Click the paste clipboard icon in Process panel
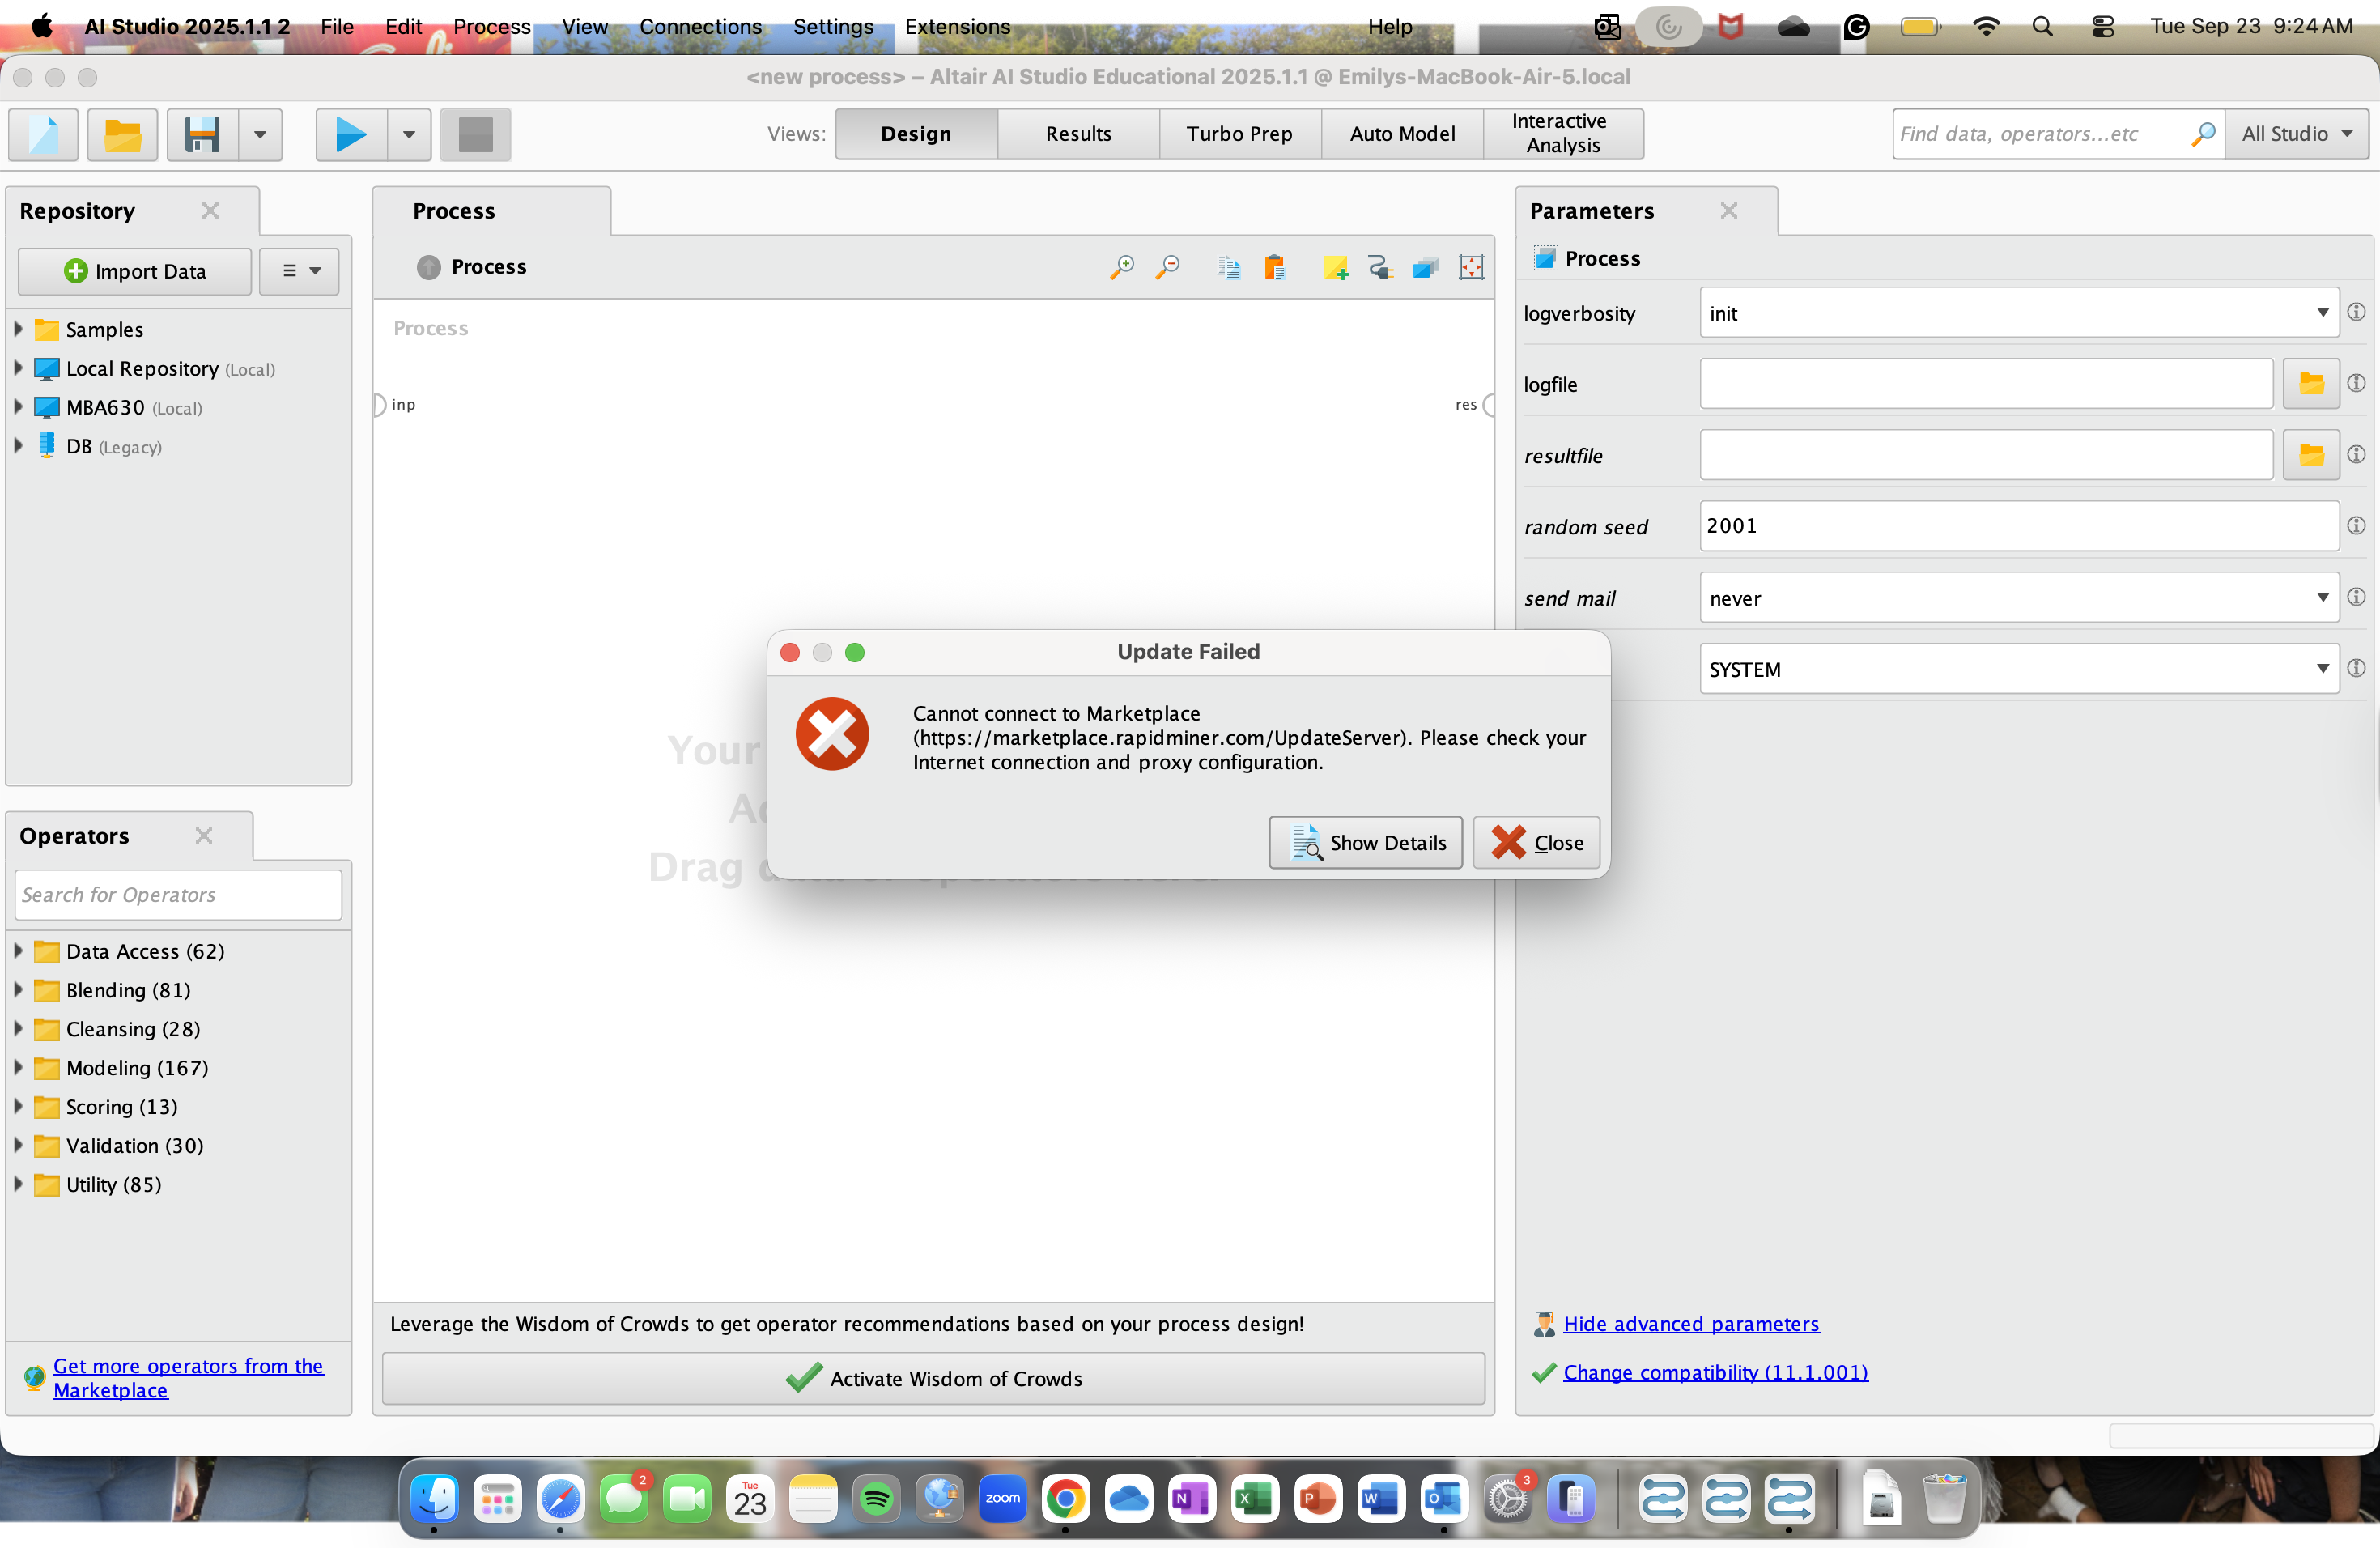Viewport: 2380px width, 1548px height. [1274, 267]
